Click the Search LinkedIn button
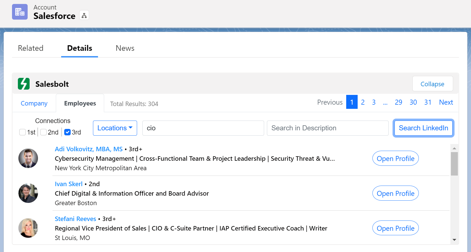Screen dimensions: 471x252 (x=424, y=128)
